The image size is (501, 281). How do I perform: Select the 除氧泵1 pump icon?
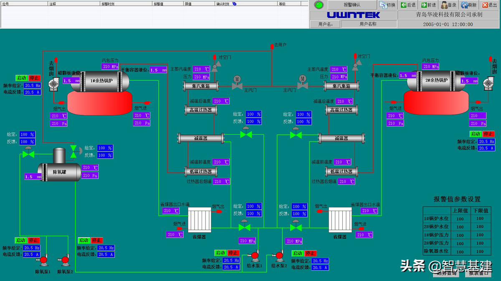43,260
